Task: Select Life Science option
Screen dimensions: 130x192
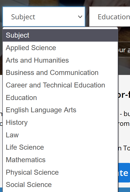Action: coord(60,147)
